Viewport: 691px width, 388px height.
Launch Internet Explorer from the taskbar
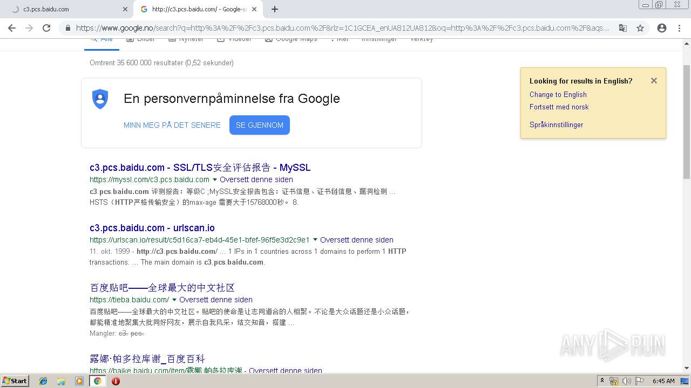(x=43, y=381)
